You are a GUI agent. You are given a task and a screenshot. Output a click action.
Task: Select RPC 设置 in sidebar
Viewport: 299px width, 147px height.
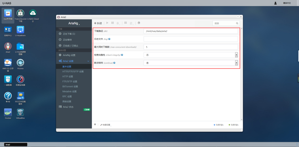tap(74, 96)
